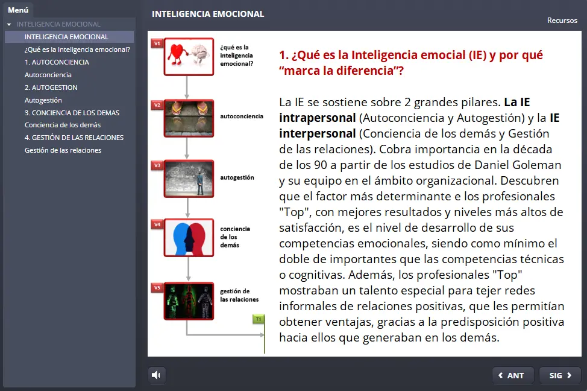587x391 pixels.
Task: Open the V4 two heads thumbnail
Action: (x=189, y=237)
